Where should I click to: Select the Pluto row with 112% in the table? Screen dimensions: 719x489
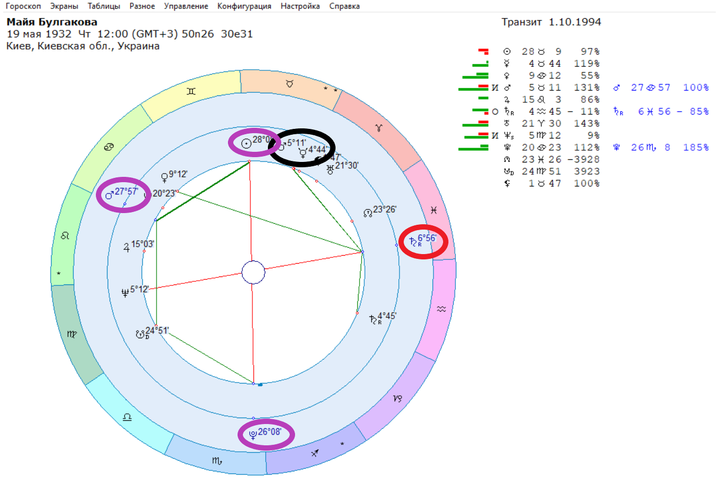(x=552, y=148)
